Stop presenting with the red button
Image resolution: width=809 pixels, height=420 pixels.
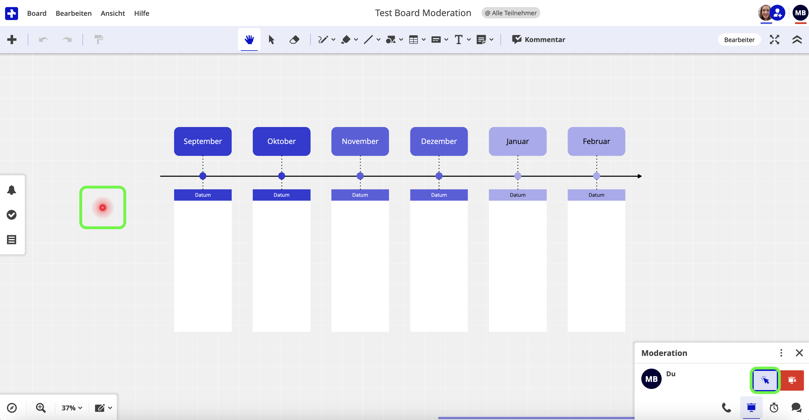tap(792, 380)
